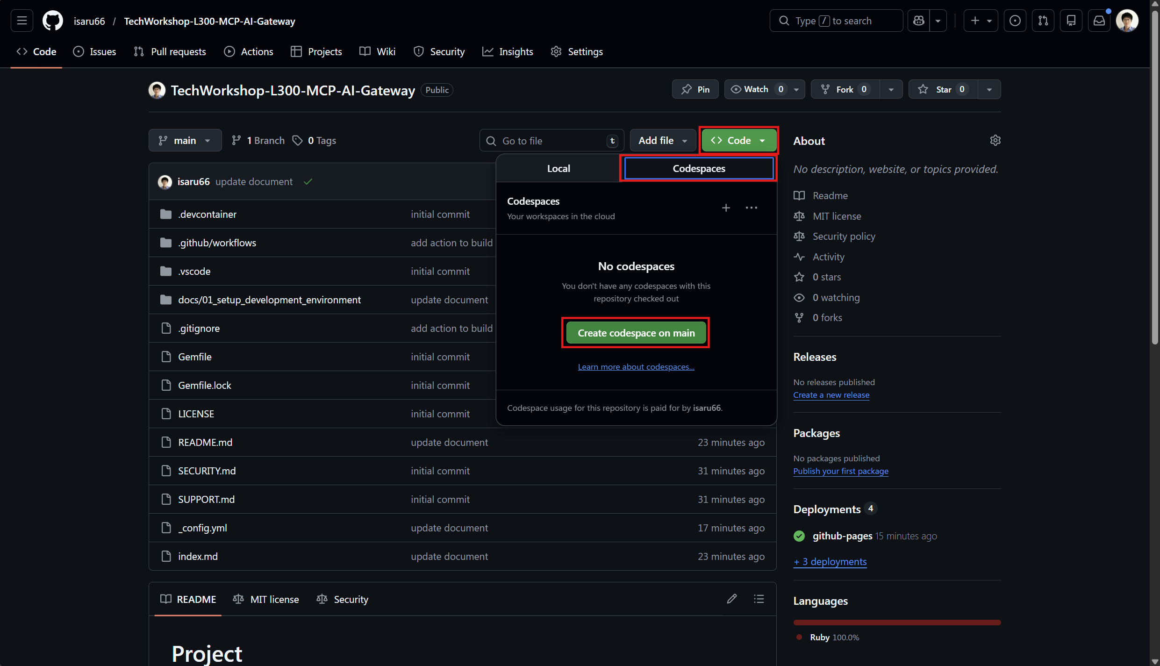Open .github/workflows folder
The height and width of the screenshot is (666, 1160).
pyautogui.click(x=217, y=243)
